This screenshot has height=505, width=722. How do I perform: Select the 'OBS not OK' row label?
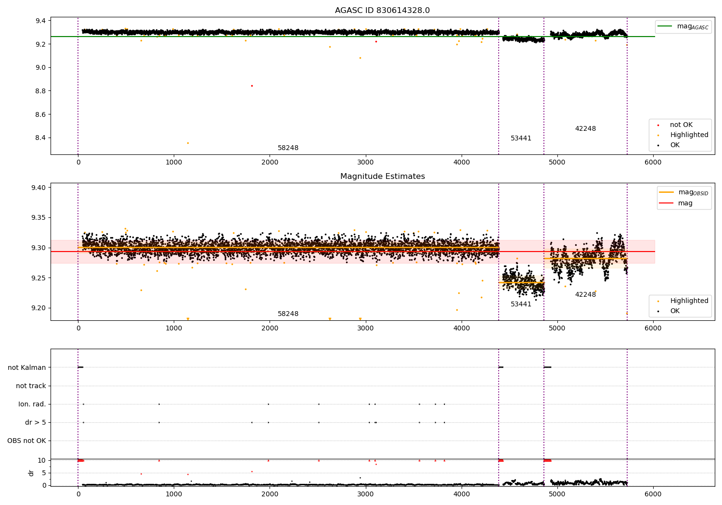[x=26, y=441]
